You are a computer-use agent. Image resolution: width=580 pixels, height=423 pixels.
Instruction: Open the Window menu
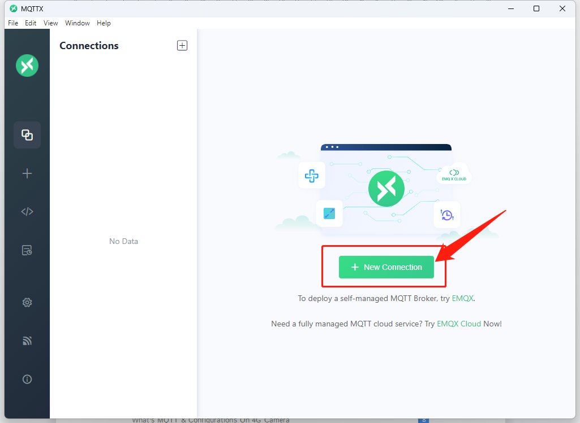point(78,23)
